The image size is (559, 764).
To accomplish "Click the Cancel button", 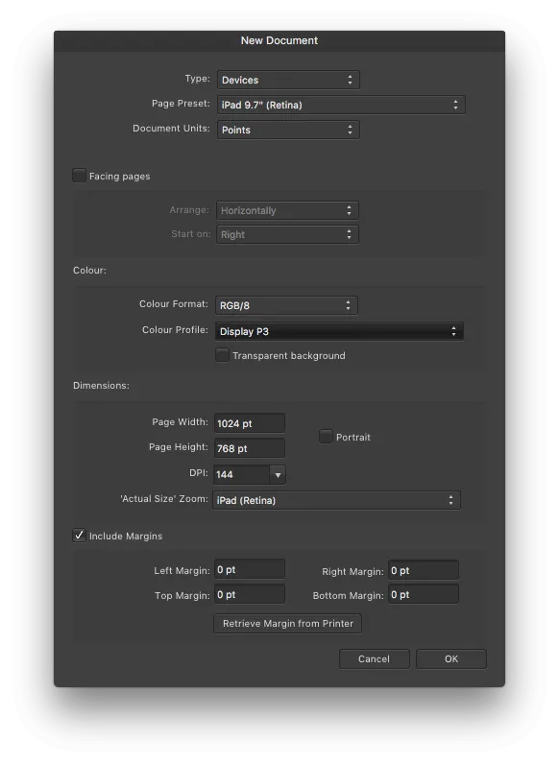I will (x=375, y=658).
